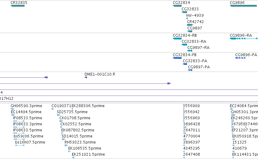Click EST EK251021.5prime label
The height and width of the screenshot is (159, 258).
point(88,154)
